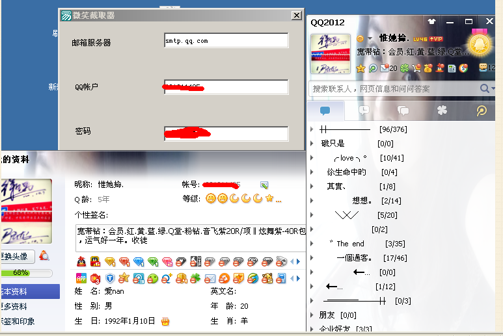Image resolution: width=503 pixels, height=336 pixels.
Task: Click the LV46 level badge
Action: click(x=420, y=39)
